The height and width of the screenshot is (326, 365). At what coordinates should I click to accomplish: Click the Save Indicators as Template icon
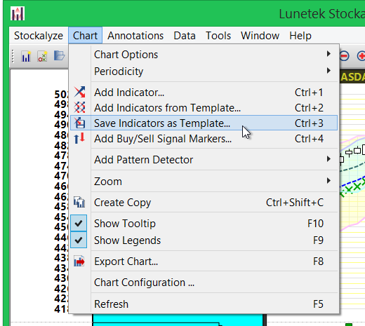(x=79, y=123)
